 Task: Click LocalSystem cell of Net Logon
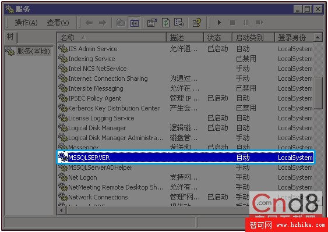click(295, 177)
